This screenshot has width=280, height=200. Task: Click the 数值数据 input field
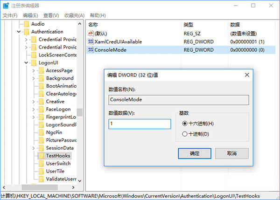(140, 124)
